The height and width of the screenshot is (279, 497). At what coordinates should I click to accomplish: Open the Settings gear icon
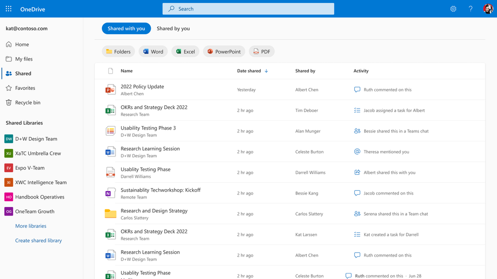coord(453,9)
